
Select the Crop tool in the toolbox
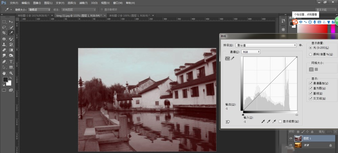pyautogui.click(x=4, y=33)
